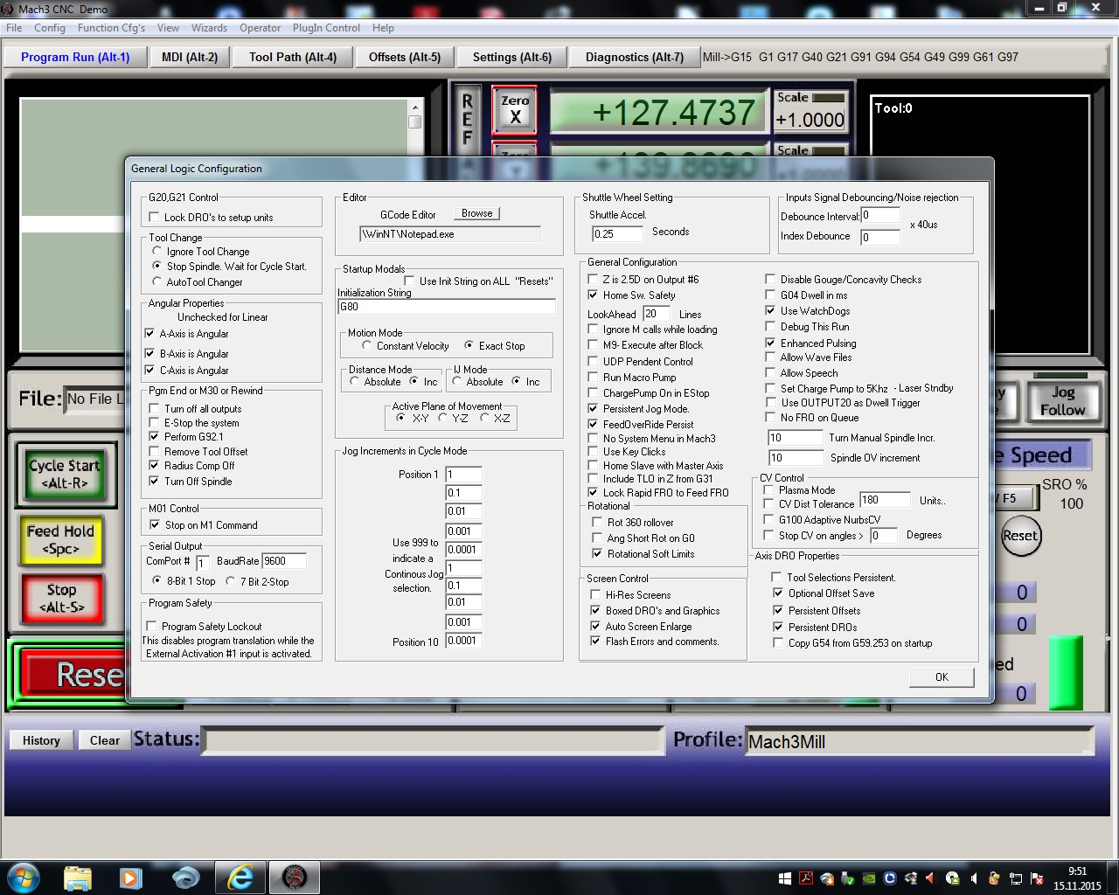Click the Zero X axis button

[x=515, y=110]
